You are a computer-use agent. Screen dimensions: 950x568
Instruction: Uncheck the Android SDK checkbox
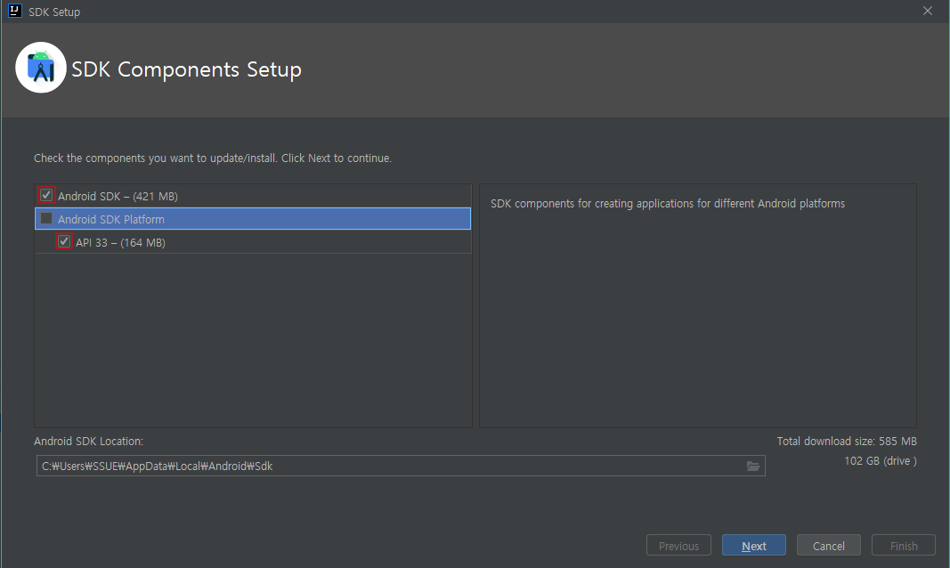pos(46,195)
